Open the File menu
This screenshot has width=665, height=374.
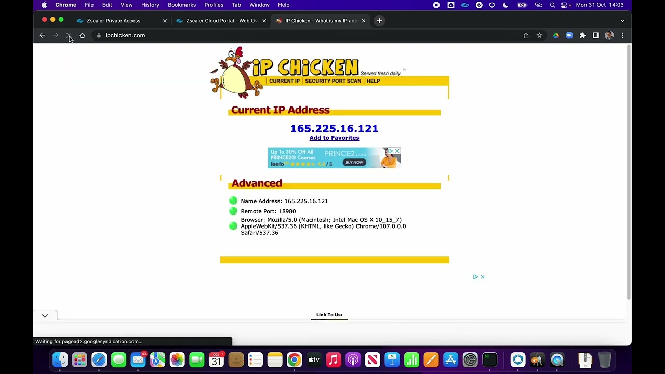tap(89, 5)
